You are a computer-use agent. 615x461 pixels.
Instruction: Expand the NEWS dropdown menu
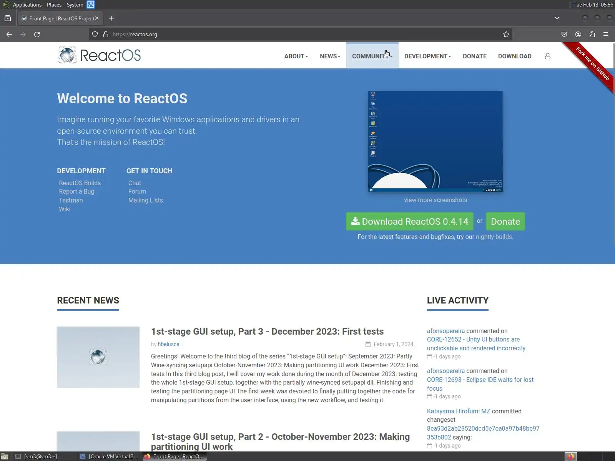[330, 56]
